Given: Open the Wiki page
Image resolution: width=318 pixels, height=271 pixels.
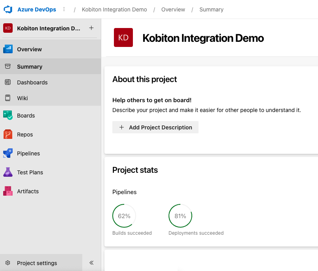Looking at the screenshot, I should point(51,98).
